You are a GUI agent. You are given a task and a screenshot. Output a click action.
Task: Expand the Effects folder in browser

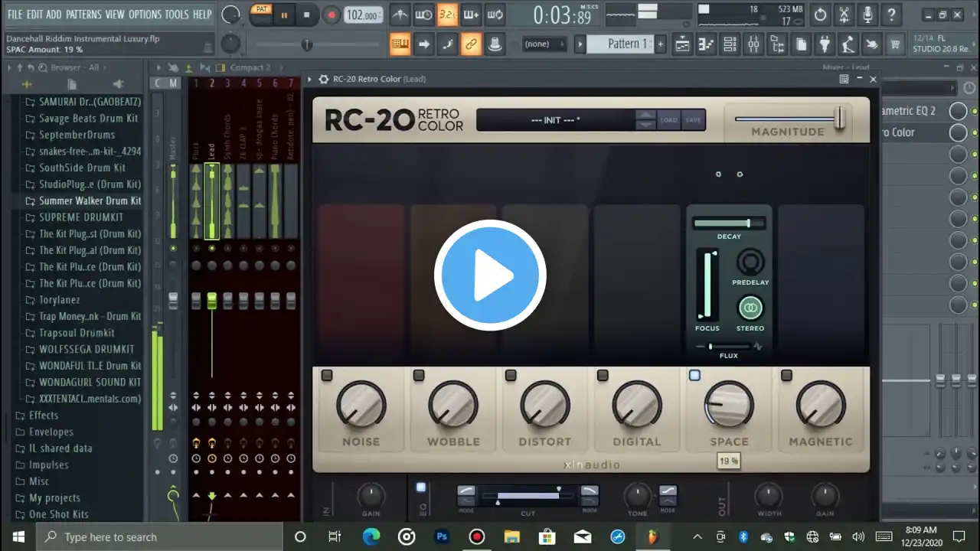[43, 415]
